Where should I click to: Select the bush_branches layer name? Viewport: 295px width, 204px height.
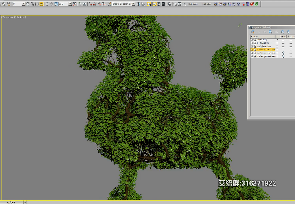coord(264,46)
